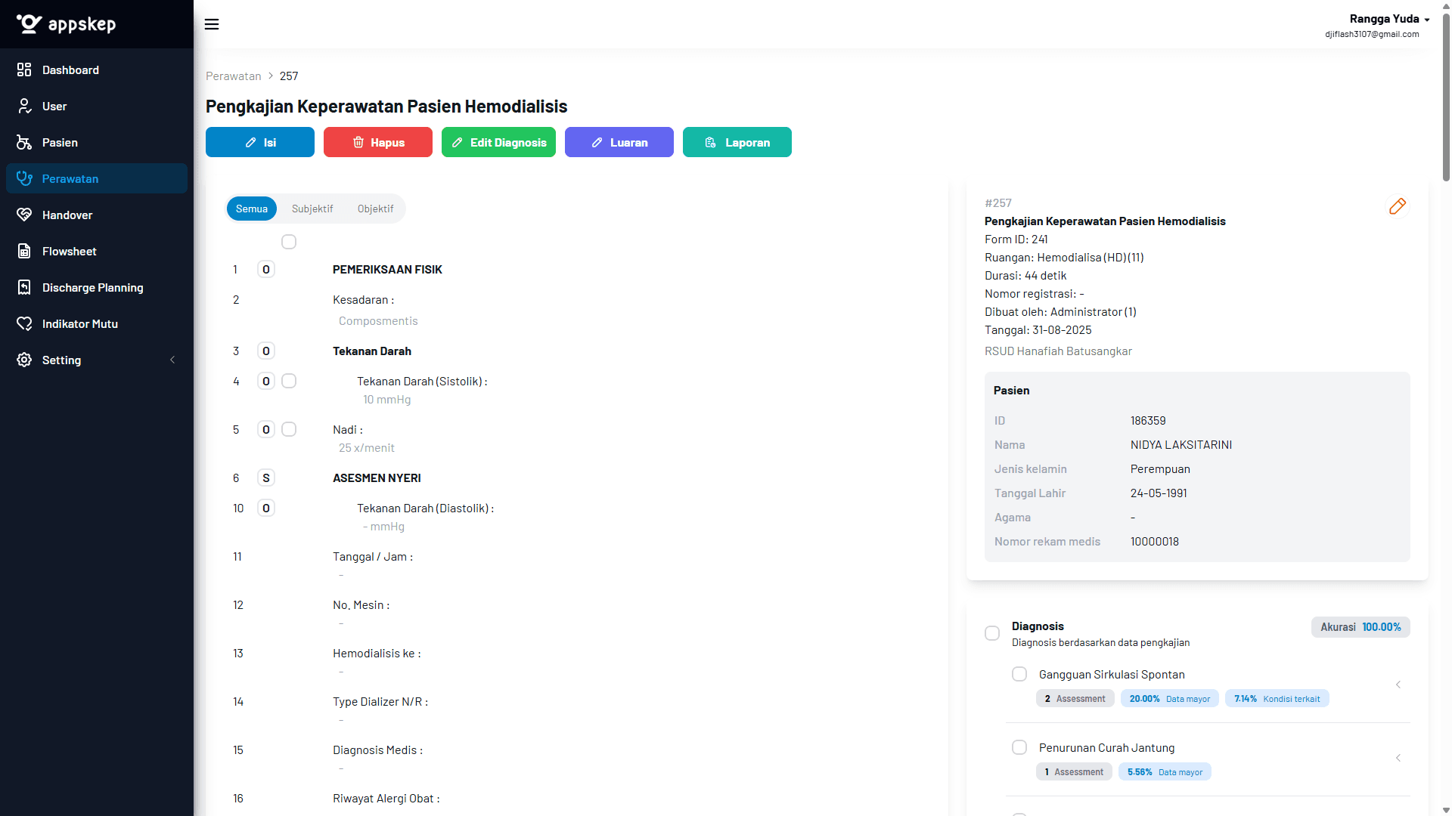Click the RSUD Hanafiah Batusangkar text
This screenshot has height=816, width=1452.
point(1058,351)
